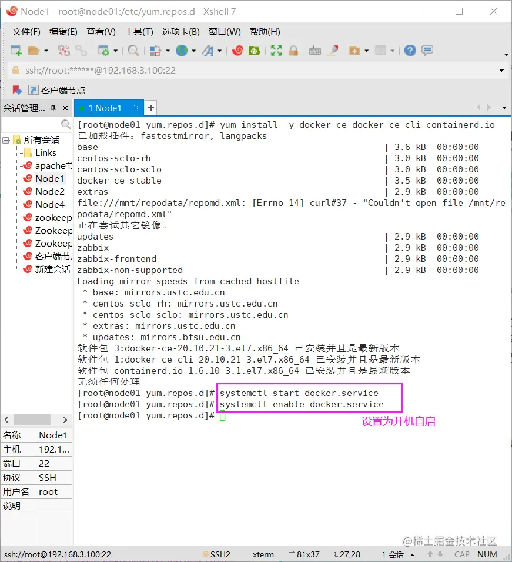Open the 查看(V) menu

pyautogui.click(x=101, y=32)
